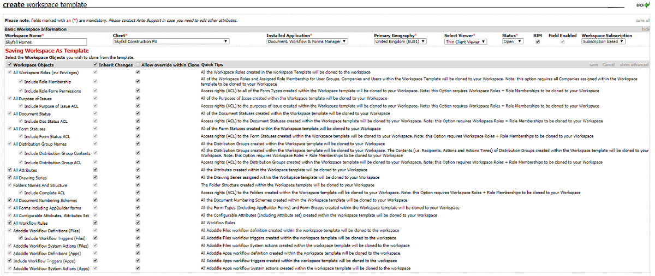655x276 pixels.
Task: Toggle Adoddle Workflow System Actions (Files) checkbox
Action: pos(9,245)
